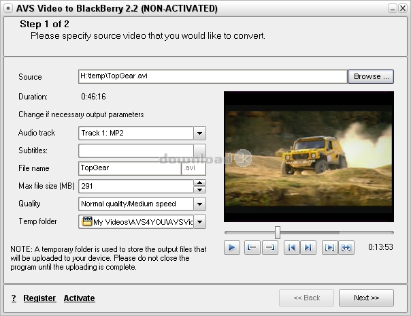Expand the Quality dropdown list

click(x=200, y=204)
